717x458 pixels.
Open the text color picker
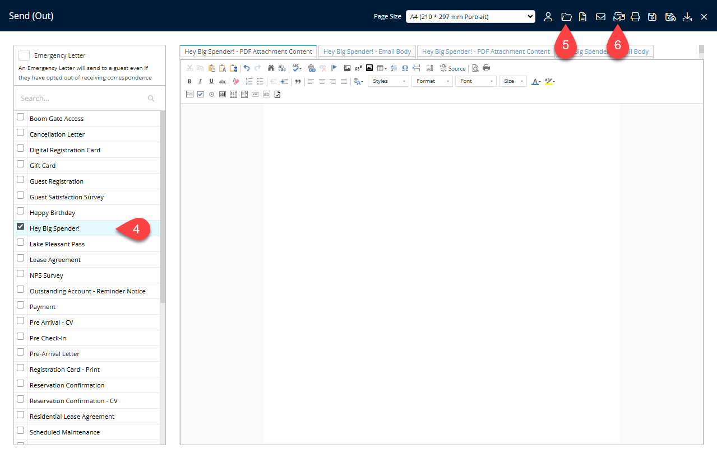[x=536, y=81]
